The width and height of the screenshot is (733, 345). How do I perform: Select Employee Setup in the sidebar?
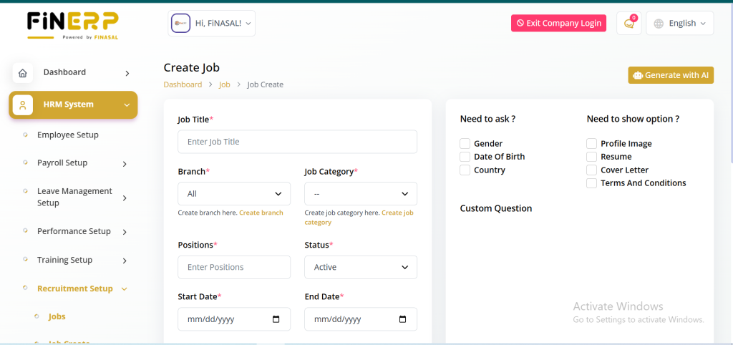68,135
